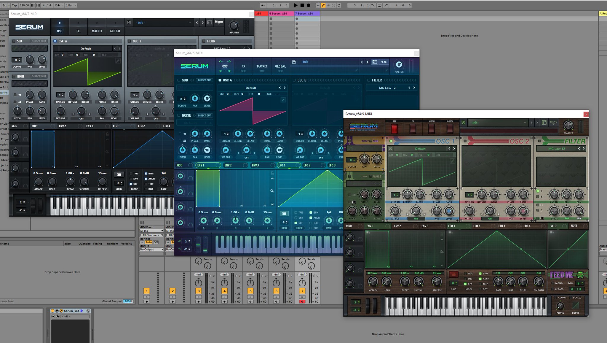
Task: Click the MENU button in Serum 6-MIDI window
Action: [x=384, y=62]
